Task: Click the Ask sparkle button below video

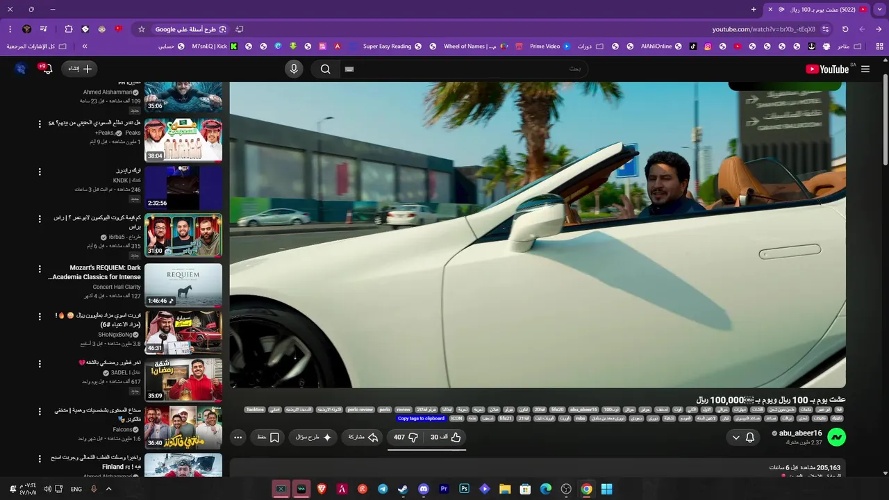Action: pyautogui.click(x=313, y=437)
